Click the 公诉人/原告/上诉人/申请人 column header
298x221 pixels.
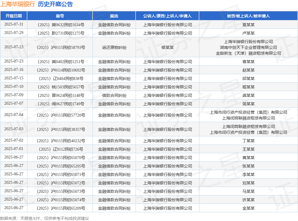pos(167,16)
